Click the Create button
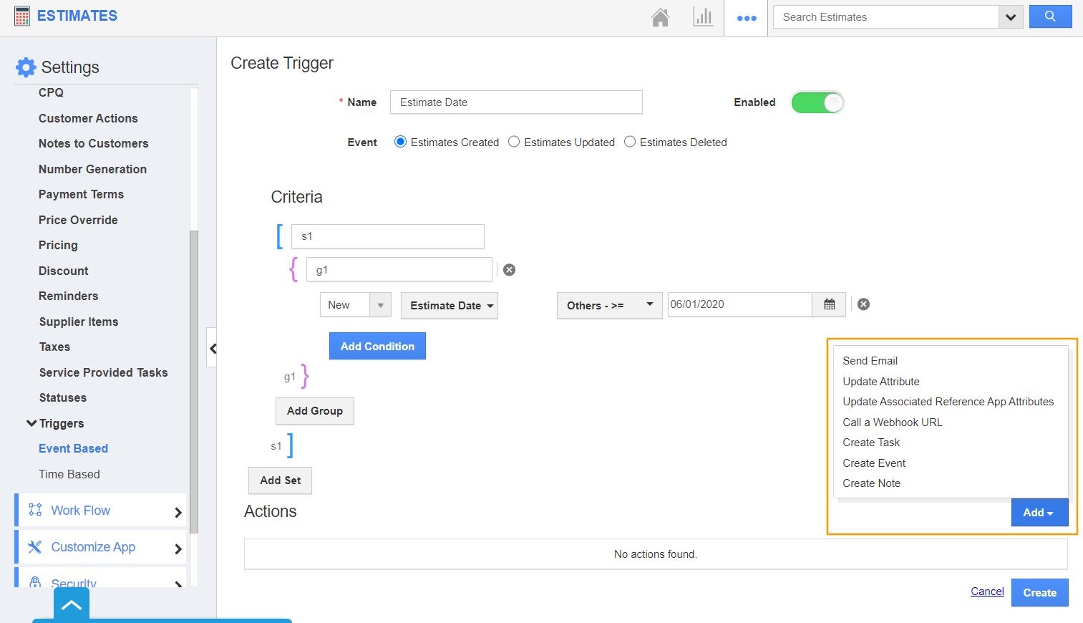Image resolution: width=1083 pixels, height=623 pixels. click(x=1039, y=593)
